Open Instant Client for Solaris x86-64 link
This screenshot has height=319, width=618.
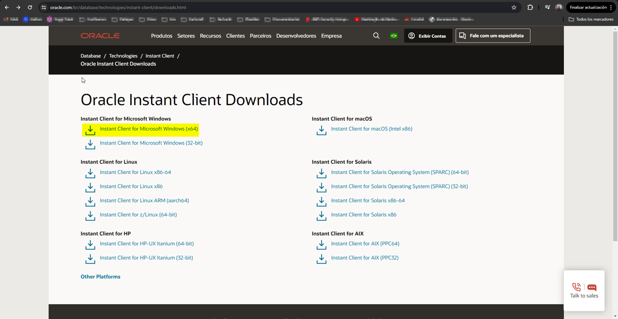(x=368, y=200)
